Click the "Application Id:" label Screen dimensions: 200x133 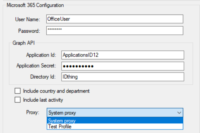tap(41, 55)
